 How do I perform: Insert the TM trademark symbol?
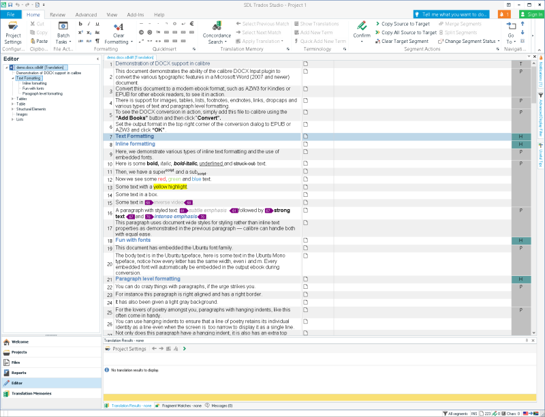(158, 32)
